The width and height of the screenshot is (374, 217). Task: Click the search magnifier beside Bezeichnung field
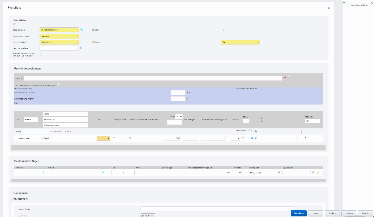(81, 30)
